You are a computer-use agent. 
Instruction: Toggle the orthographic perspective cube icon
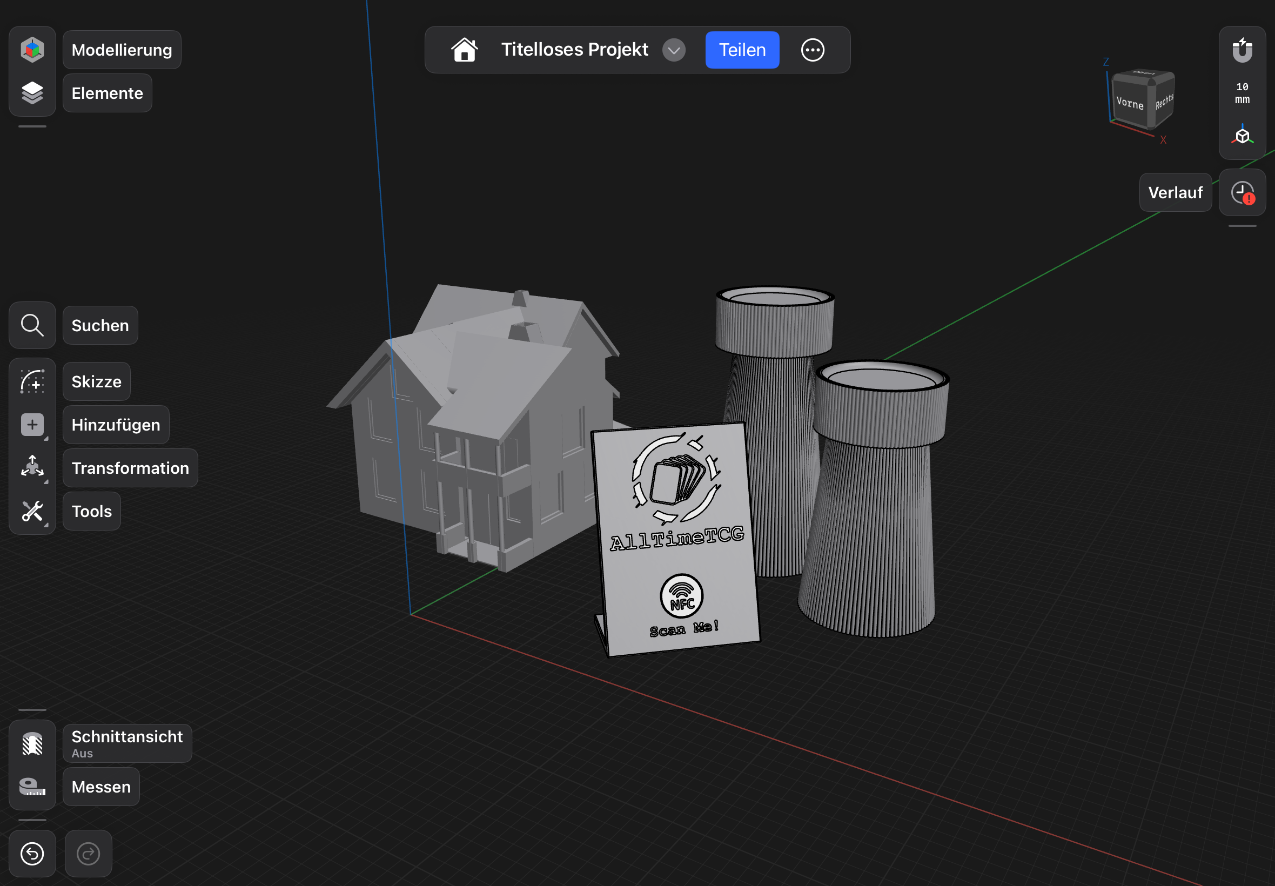tap(1242, 136)
